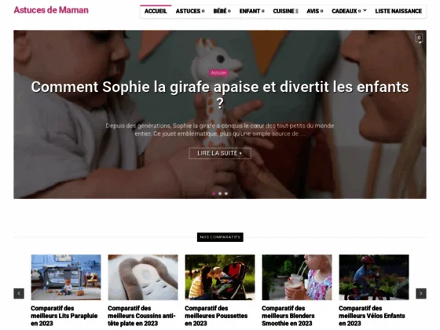This screenshot has width=440, height=330.
Task: Expand the Bébé menu dropdown
Action: [222, 11]
